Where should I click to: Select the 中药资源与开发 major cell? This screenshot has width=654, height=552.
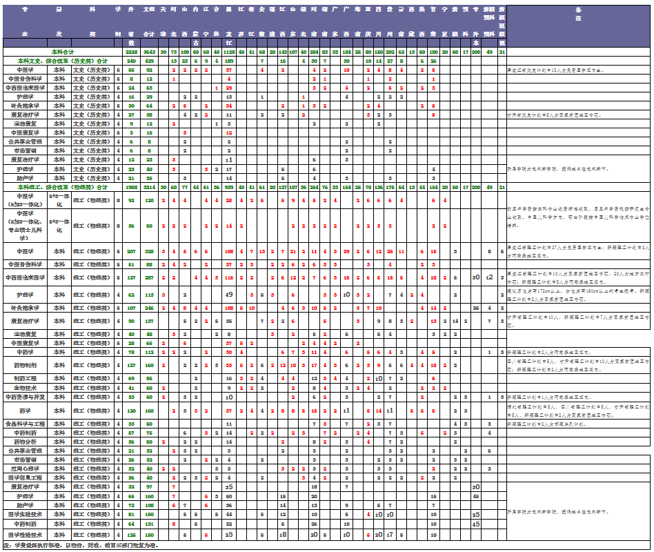(25, 397)
